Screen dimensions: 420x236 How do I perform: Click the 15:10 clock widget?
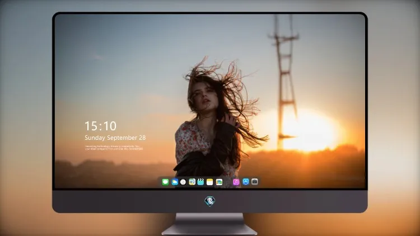tap(100, 126)
